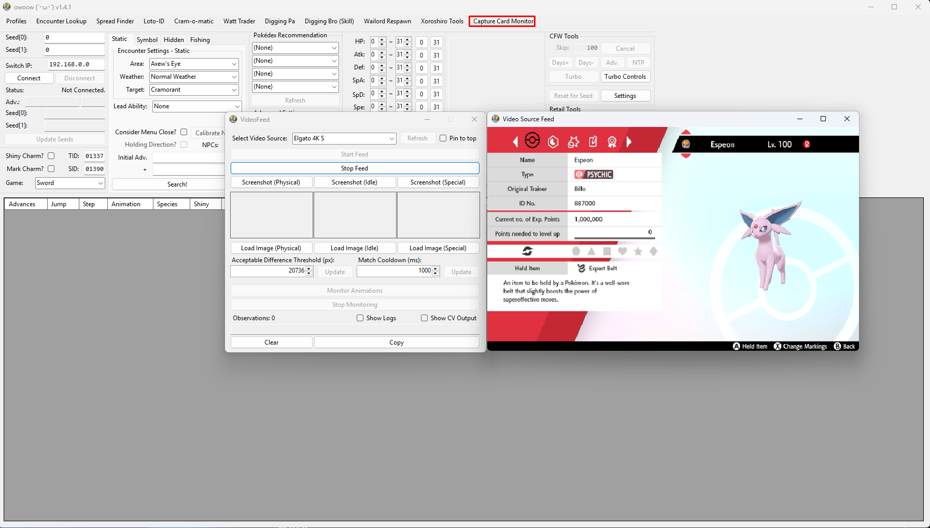The height and width of the screenshot is (528, 930).
Task: Increase the Acceptable Difference Threshold value
Action: (309, 268)
